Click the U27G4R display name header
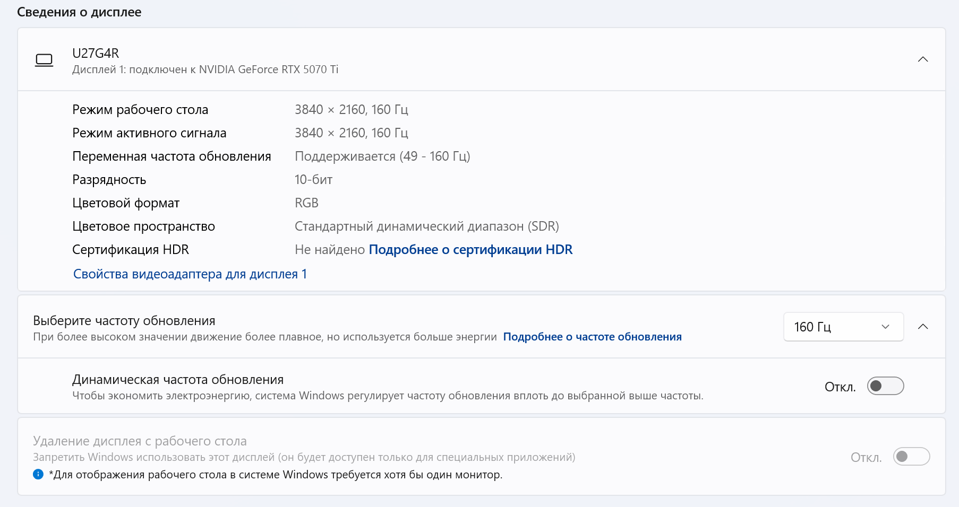 click(x=96, y=54)
